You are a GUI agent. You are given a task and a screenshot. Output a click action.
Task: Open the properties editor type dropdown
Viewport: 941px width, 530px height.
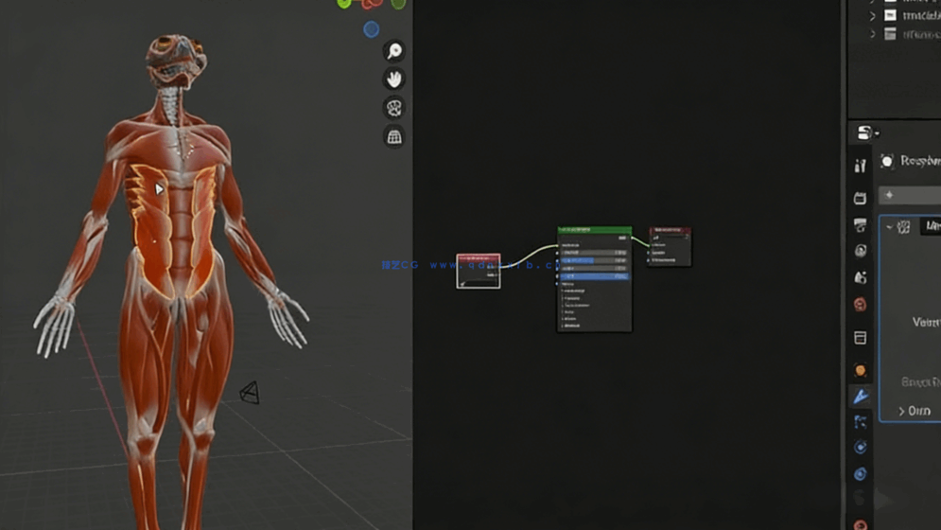pos(867,132)
